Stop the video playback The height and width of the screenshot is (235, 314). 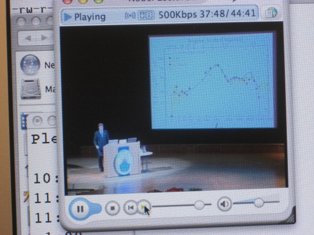[x=113, y=208]
